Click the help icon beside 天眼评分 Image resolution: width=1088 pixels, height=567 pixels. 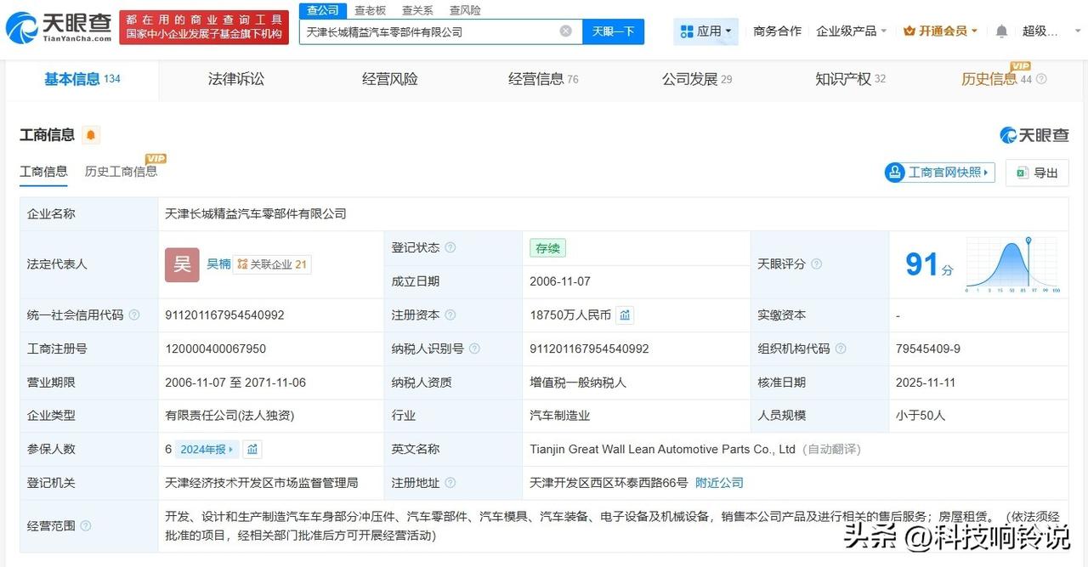[x=816, y=264]
